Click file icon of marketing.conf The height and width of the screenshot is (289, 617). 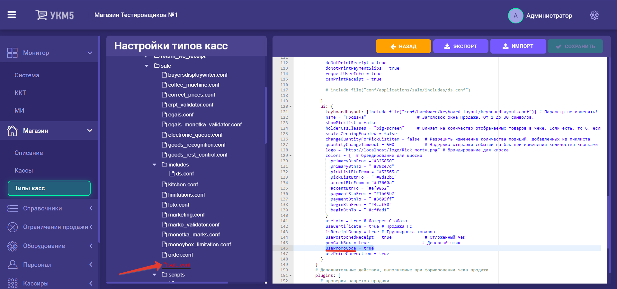coord(164,215)
